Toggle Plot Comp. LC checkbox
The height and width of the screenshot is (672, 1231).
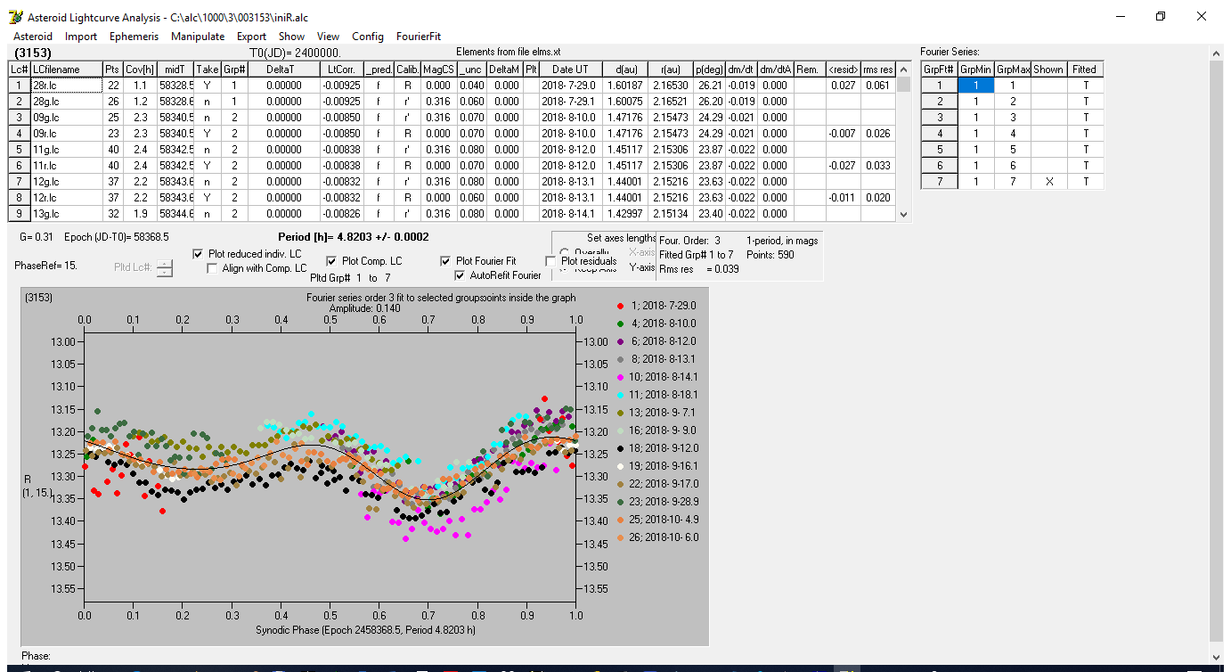(332, 261)
